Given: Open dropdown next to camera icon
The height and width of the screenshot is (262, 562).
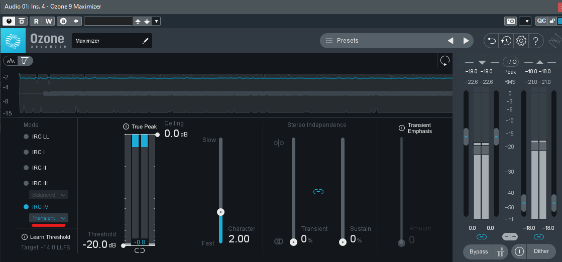Looking at the screenshot, I should (x=525, y=21).
